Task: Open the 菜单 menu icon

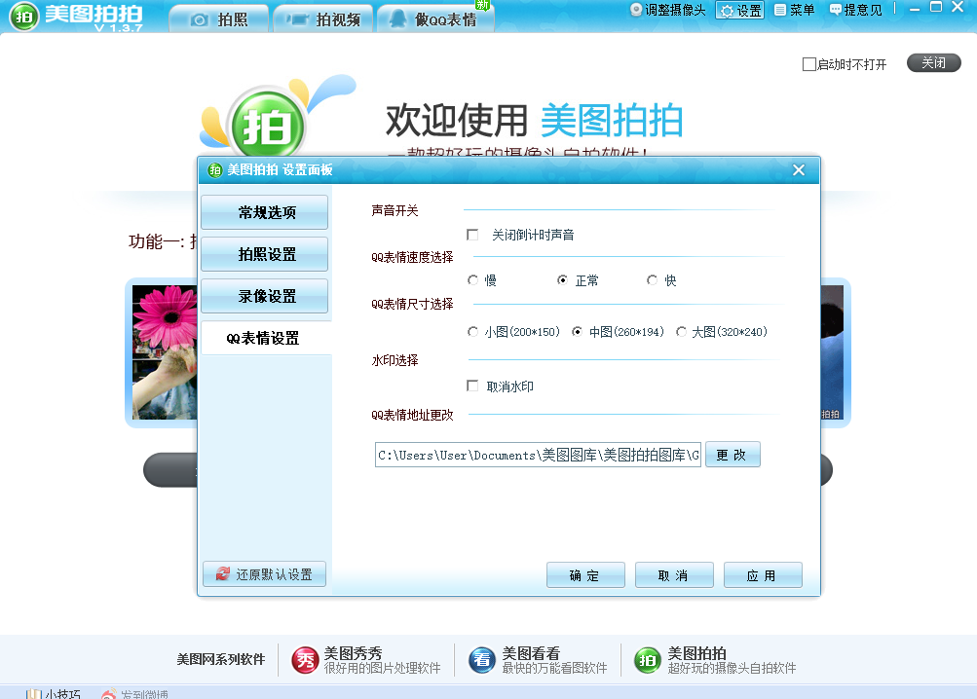Action: (x=781, y=10)
